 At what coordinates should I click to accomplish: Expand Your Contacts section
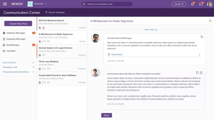pos(18,62)
